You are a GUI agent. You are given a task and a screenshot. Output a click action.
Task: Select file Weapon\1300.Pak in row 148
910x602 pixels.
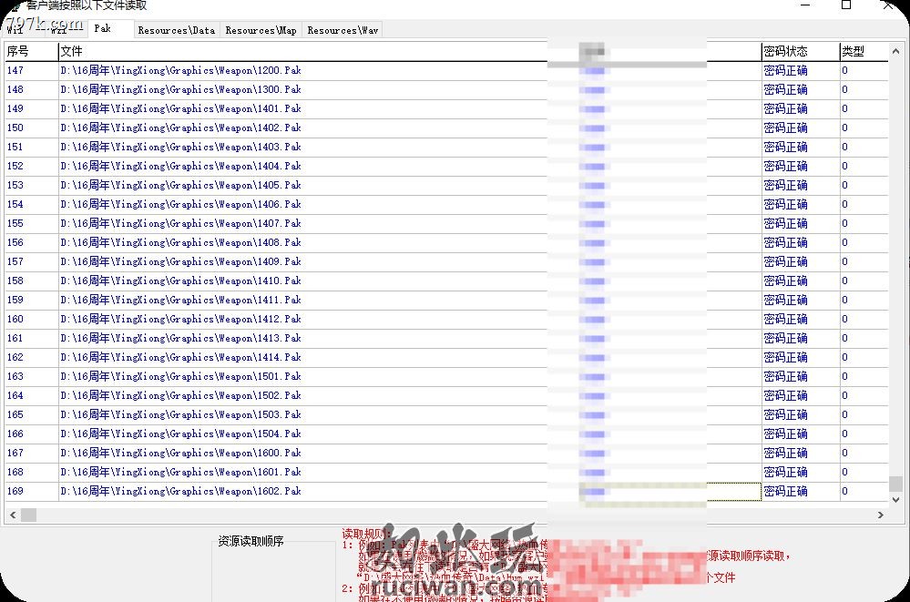pyautogui.click(x=180, y=89)
